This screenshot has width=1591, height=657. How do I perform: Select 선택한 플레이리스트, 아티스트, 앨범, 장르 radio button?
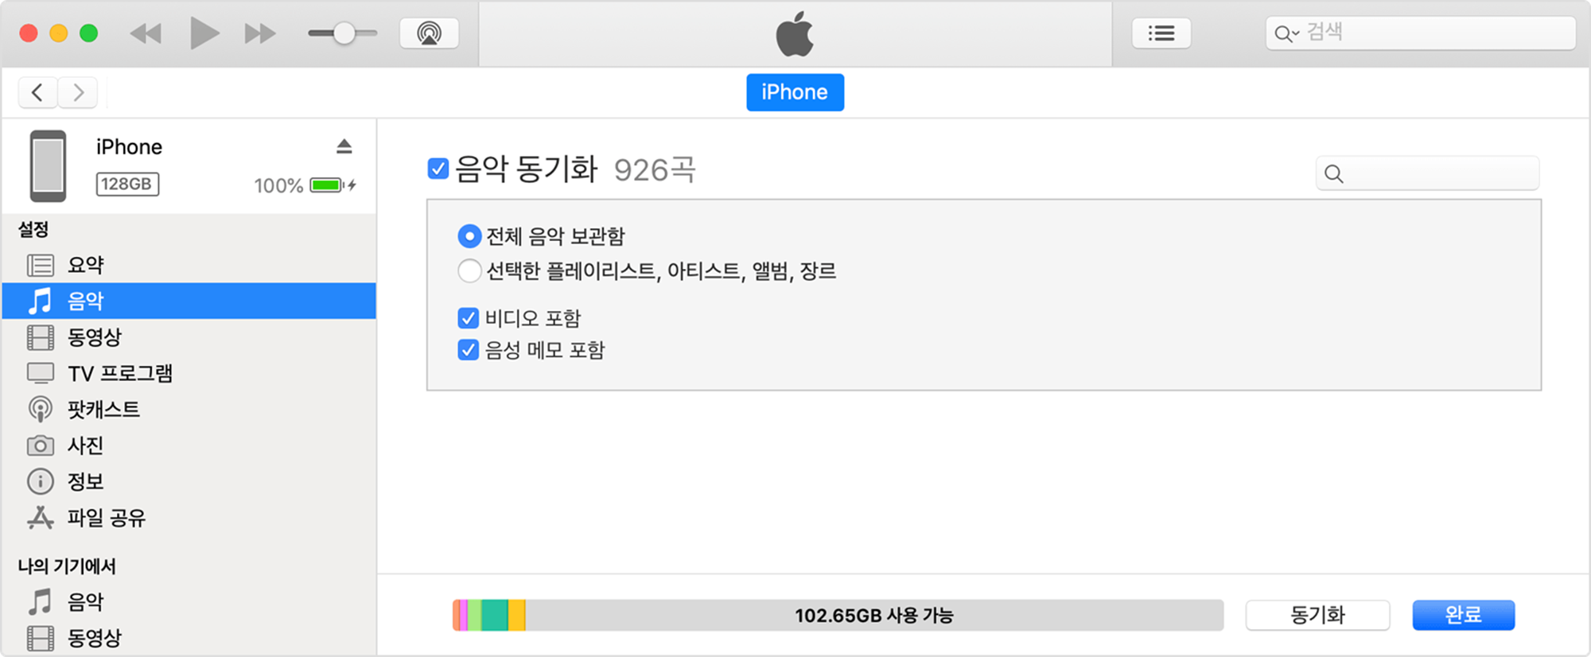click(x=469, y=270)
